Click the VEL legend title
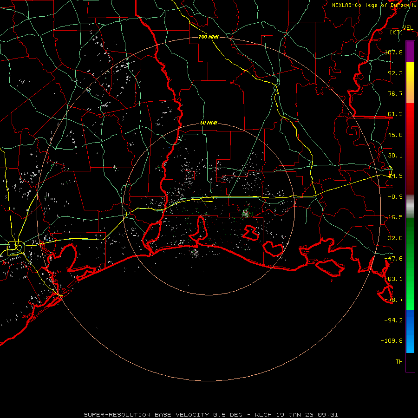Image resolution: width=418 pixels, height=418 pixels. tap(408, 28)
